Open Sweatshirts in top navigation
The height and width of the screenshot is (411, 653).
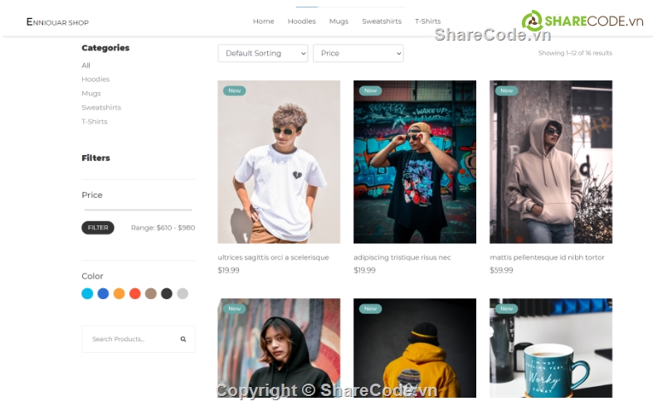pyautogui.click(x=382, y=22)
